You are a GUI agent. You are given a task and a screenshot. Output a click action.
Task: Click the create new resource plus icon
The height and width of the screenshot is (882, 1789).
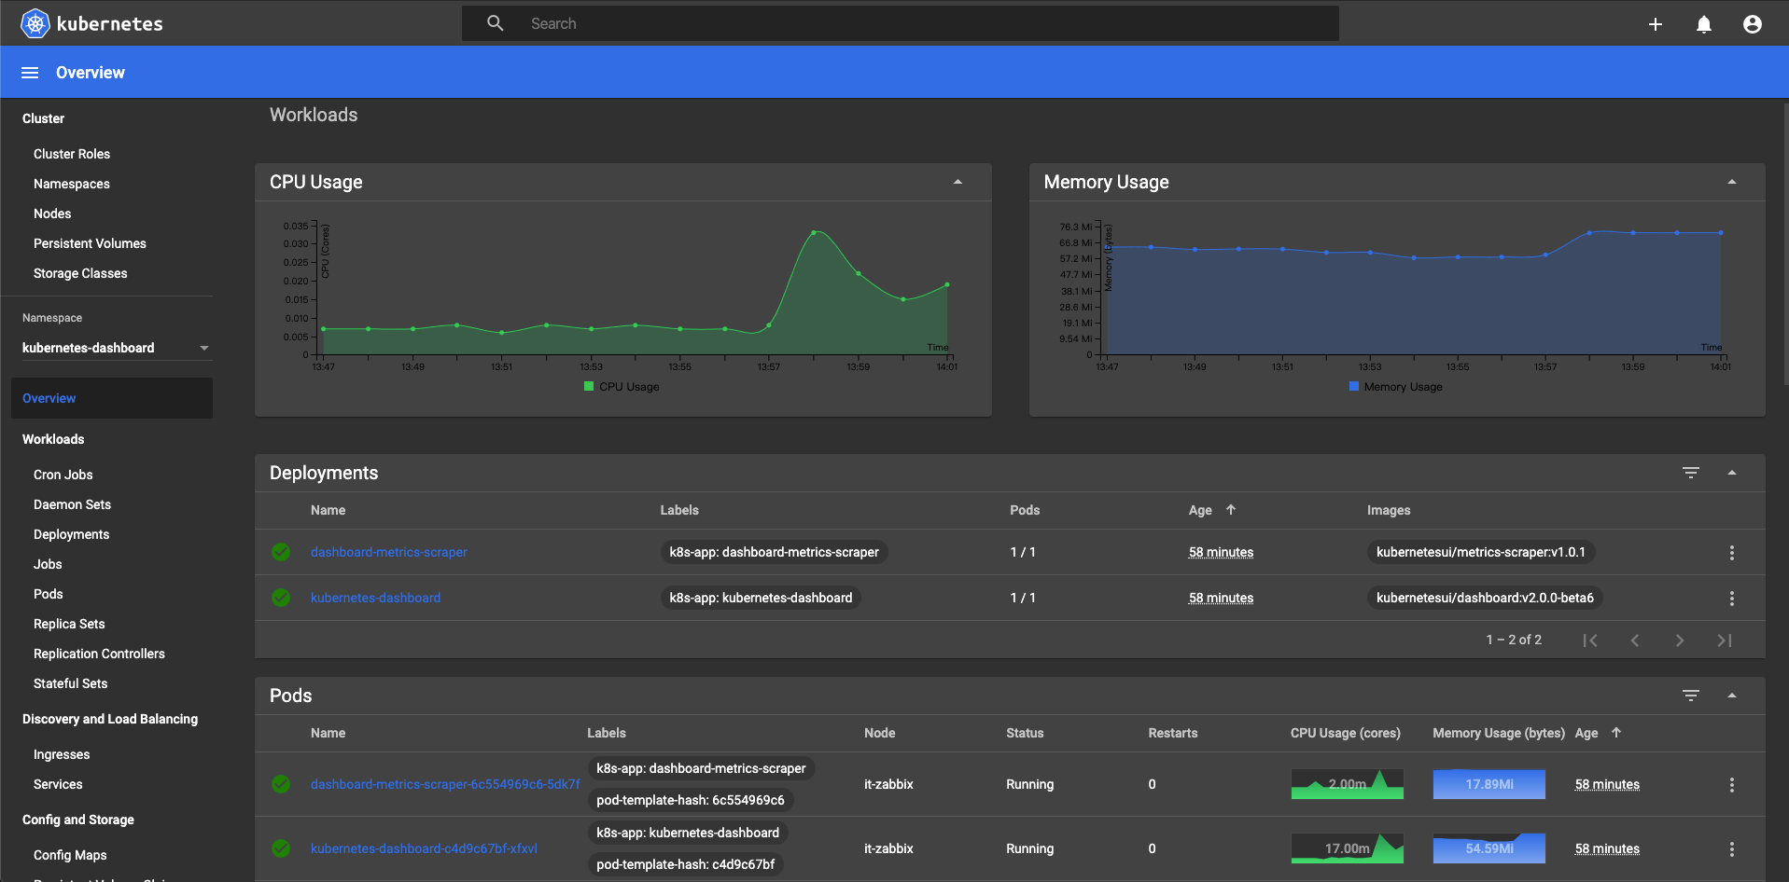click(1656, 23)
